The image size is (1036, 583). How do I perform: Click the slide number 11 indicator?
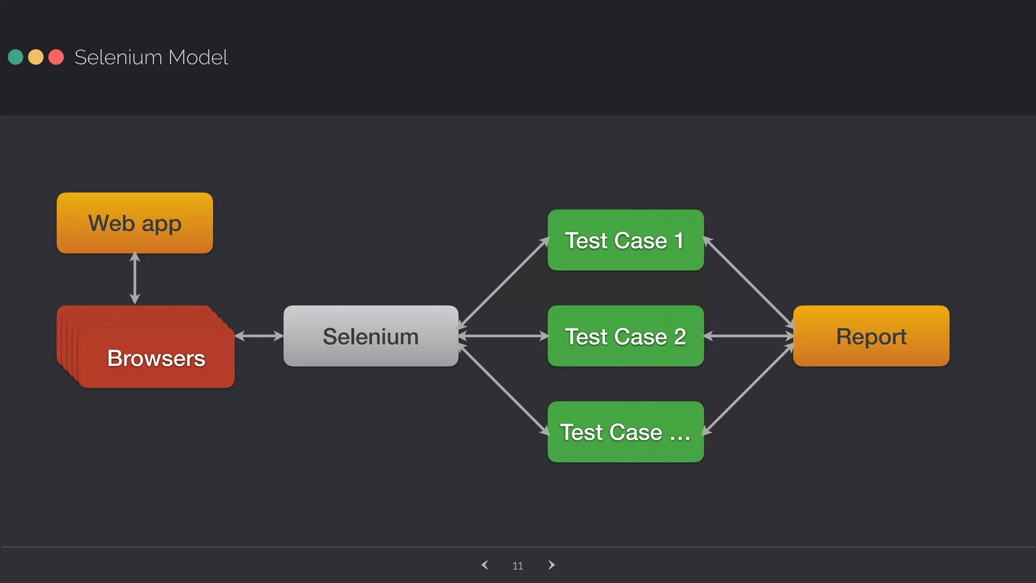(x=517, y=566)
